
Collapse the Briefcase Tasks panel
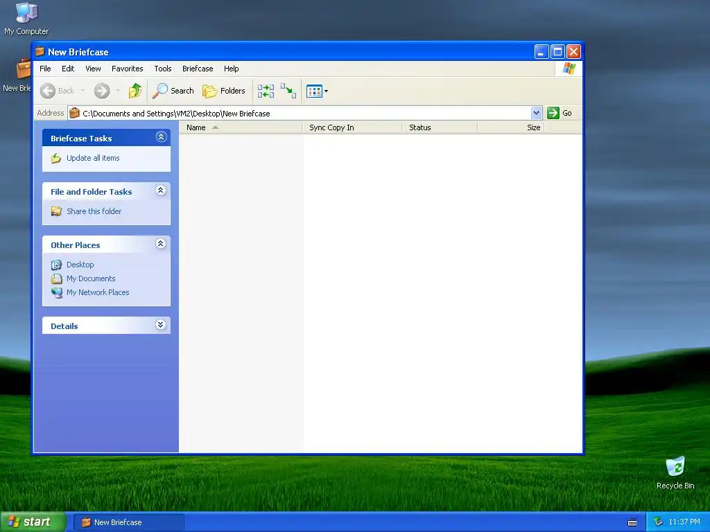(x=161, y=137)
